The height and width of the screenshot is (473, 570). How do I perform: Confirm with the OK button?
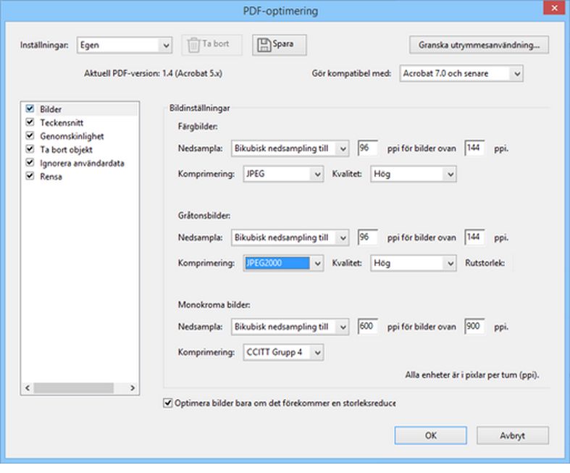pos(430,435)
